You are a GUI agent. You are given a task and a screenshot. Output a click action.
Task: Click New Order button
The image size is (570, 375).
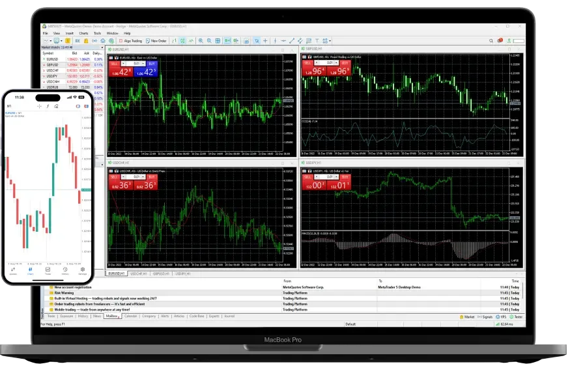(x=156, y=41)
